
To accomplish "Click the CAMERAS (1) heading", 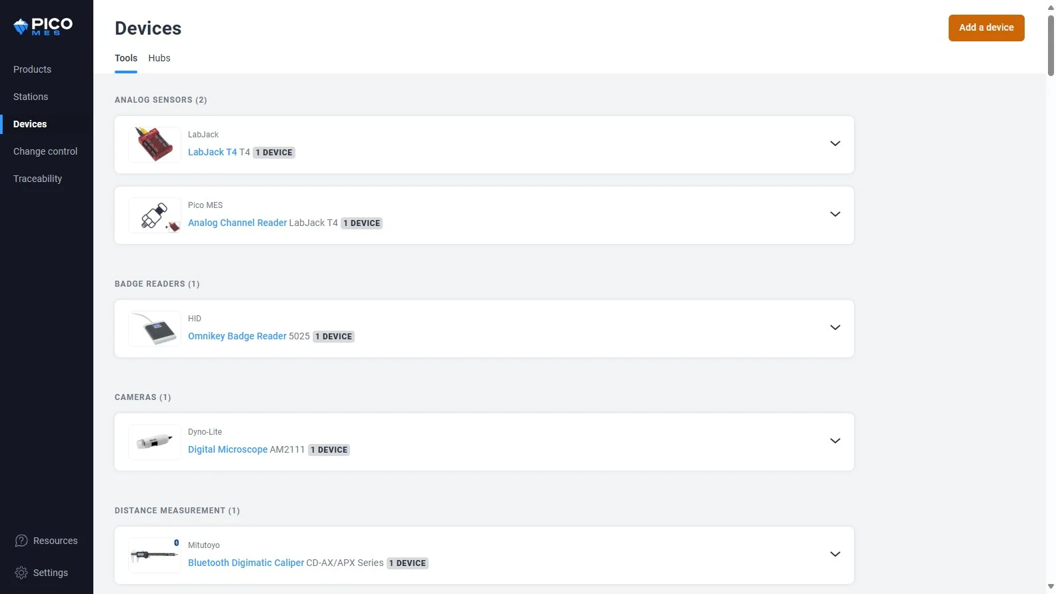I will click(143, 397).
